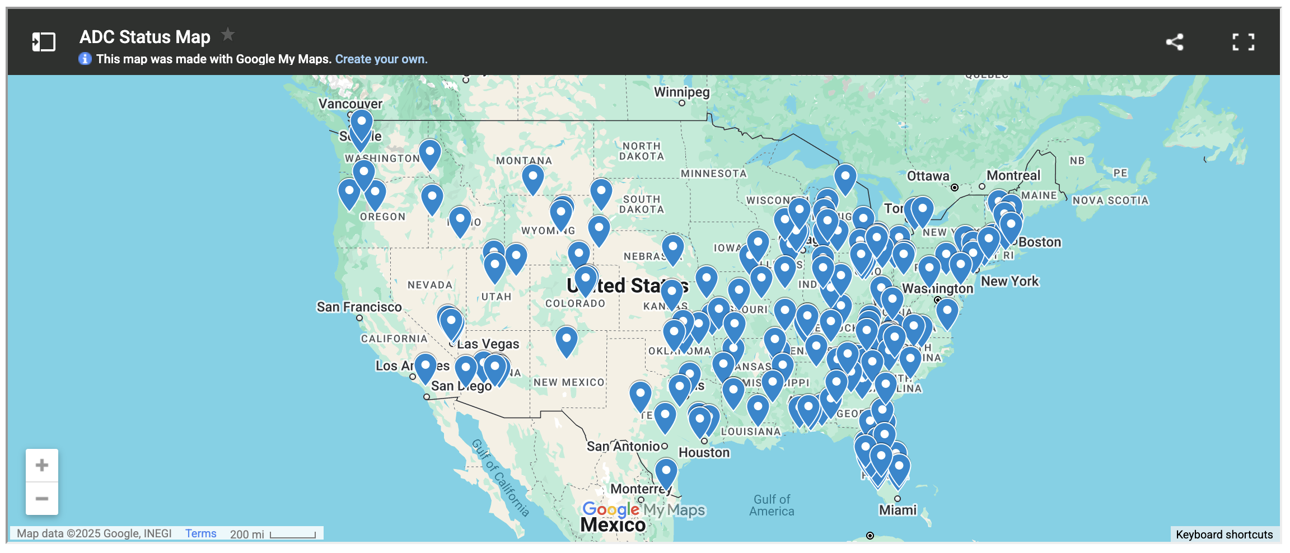The width and height of the screenshot is (1290, 553).
Task: Click the Winnipeg city label
Action: (x=681, y=92)
